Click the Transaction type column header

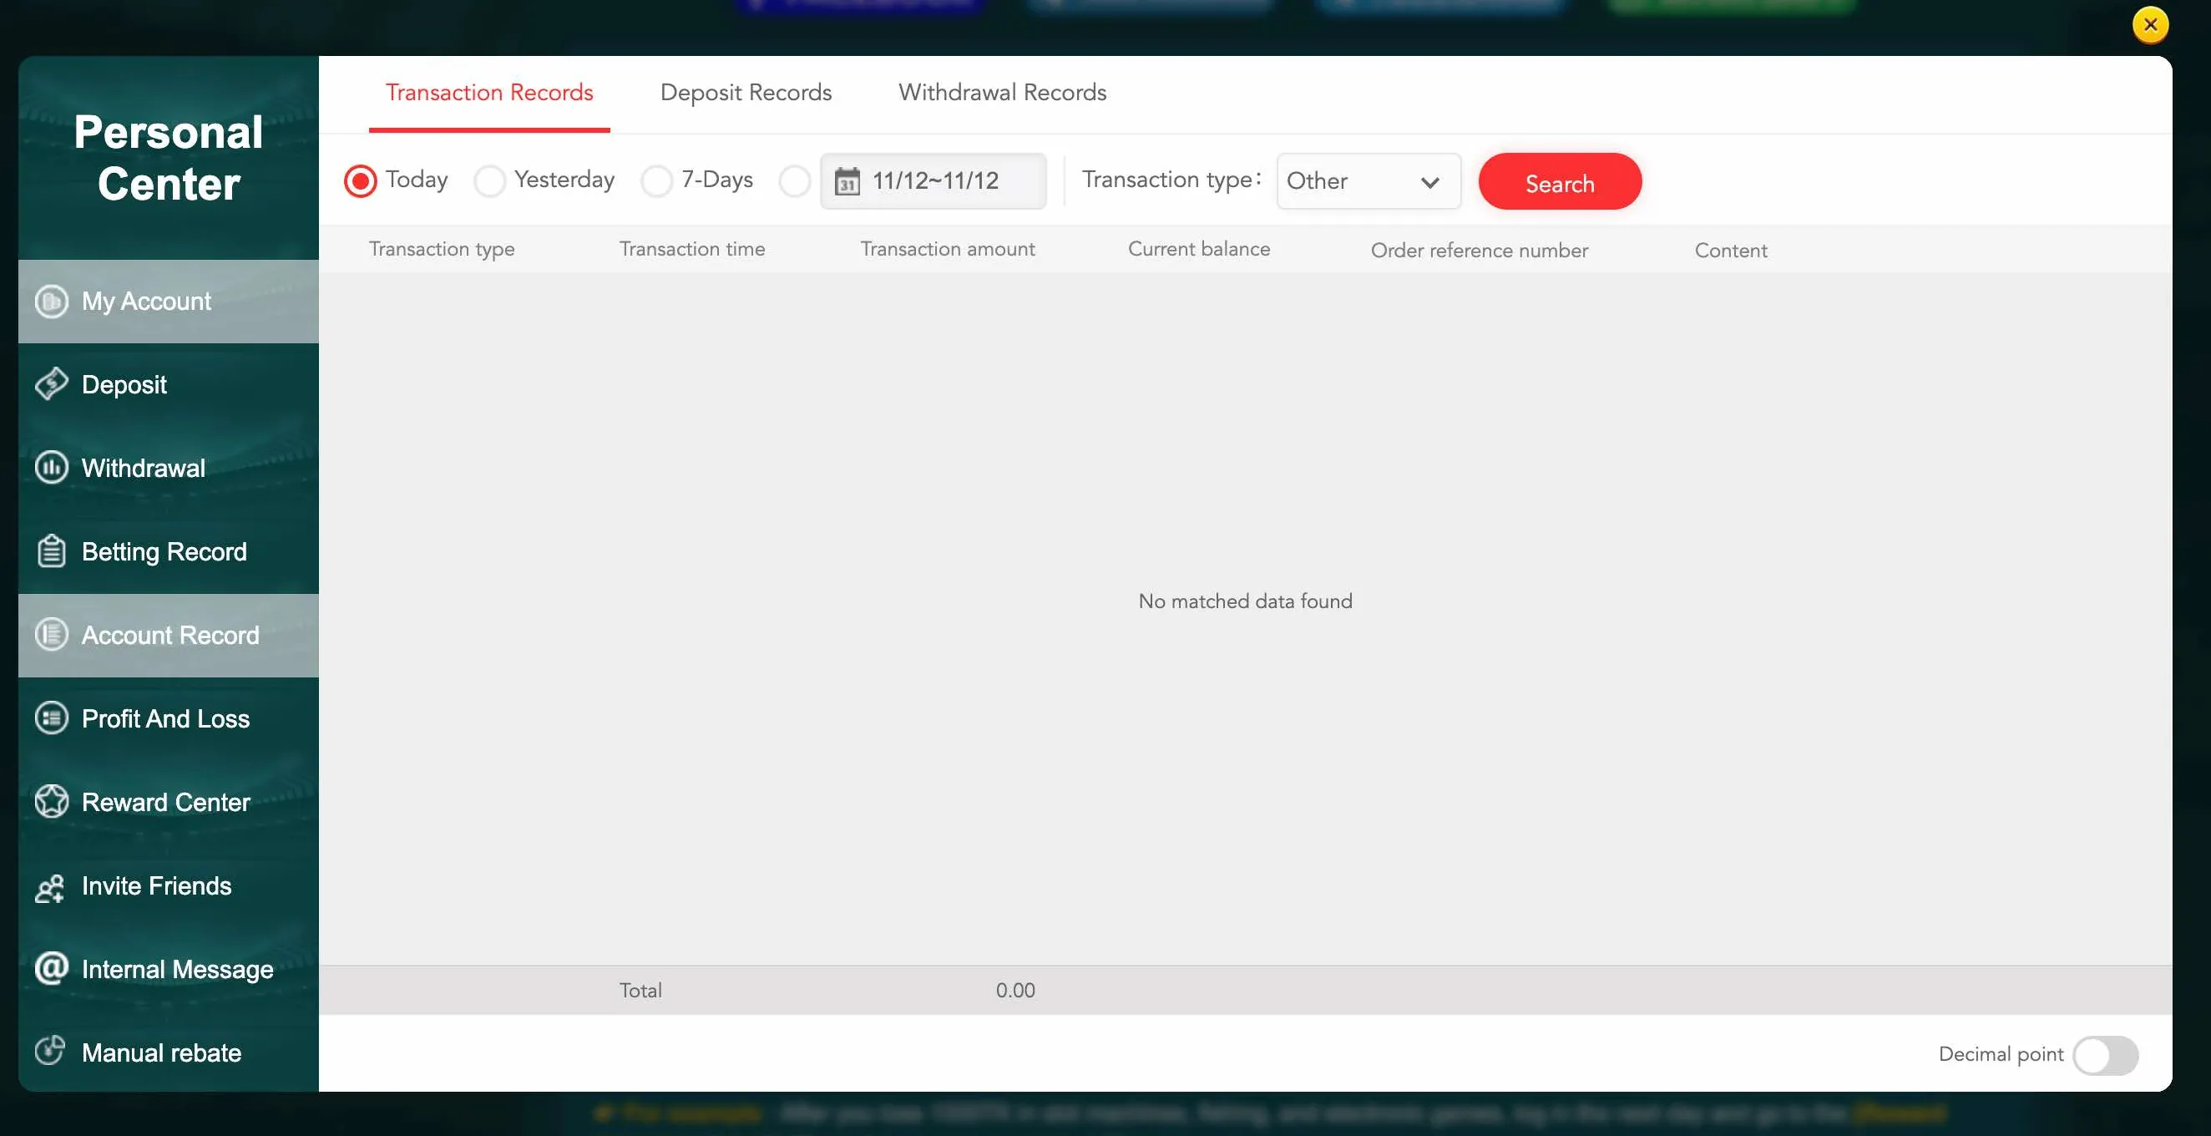point(441,249)
